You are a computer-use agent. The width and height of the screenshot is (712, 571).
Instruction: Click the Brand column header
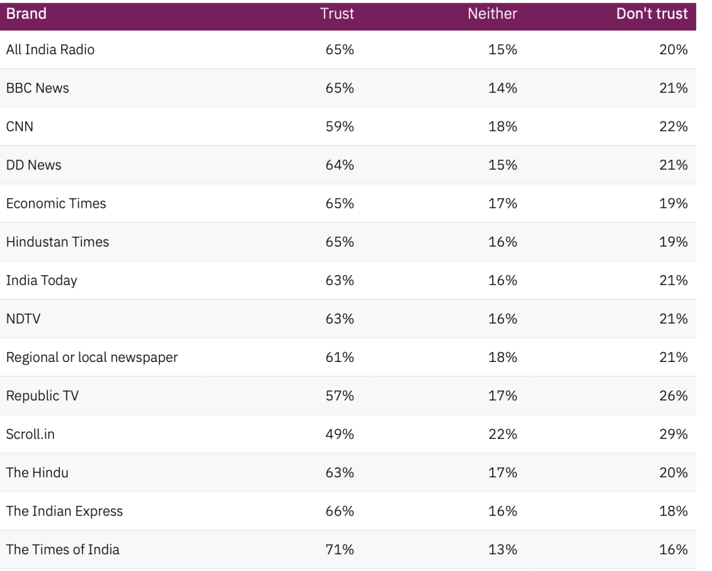tap(26, 14)
